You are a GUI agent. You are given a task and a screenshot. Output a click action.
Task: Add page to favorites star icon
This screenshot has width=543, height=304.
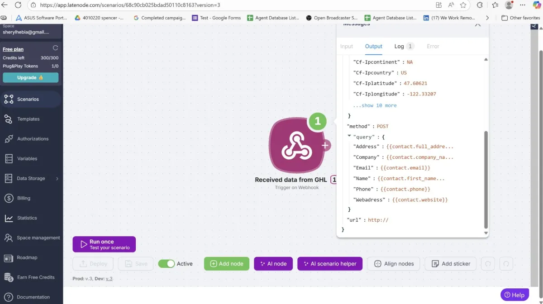[463, 5]
